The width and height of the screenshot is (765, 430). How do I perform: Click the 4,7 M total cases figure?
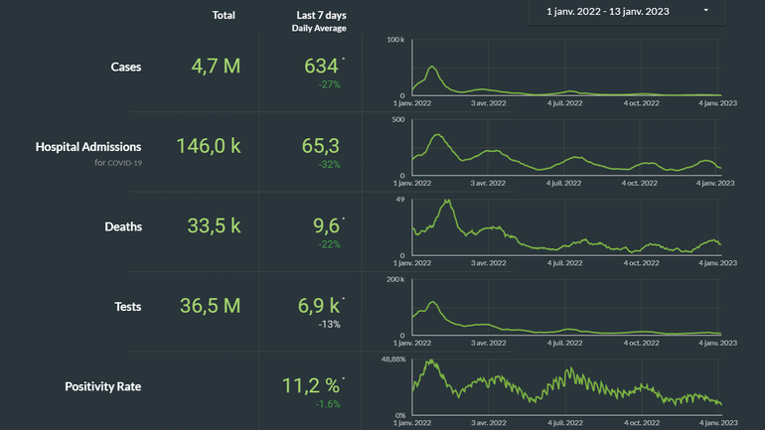coord(215,67)
